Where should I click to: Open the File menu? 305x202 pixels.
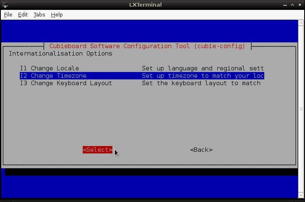(8, 14)
